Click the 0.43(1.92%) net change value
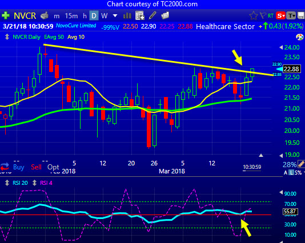Screen dimensions: 305x243 coord(286,26)
